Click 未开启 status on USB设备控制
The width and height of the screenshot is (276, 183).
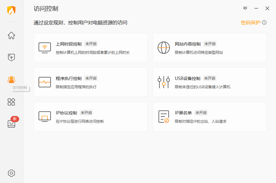tap(209, 78)
